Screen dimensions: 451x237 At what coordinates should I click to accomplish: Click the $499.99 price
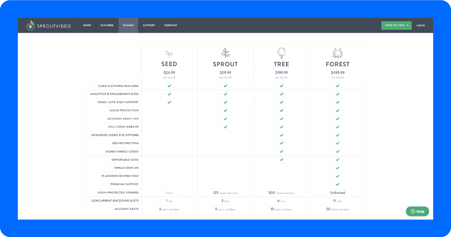338,73
